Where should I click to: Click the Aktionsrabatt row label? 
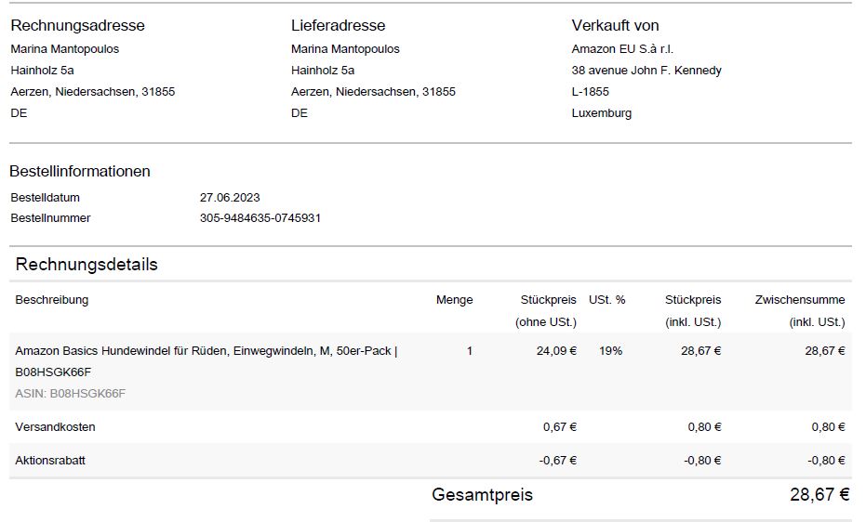[x=49, y=461]
